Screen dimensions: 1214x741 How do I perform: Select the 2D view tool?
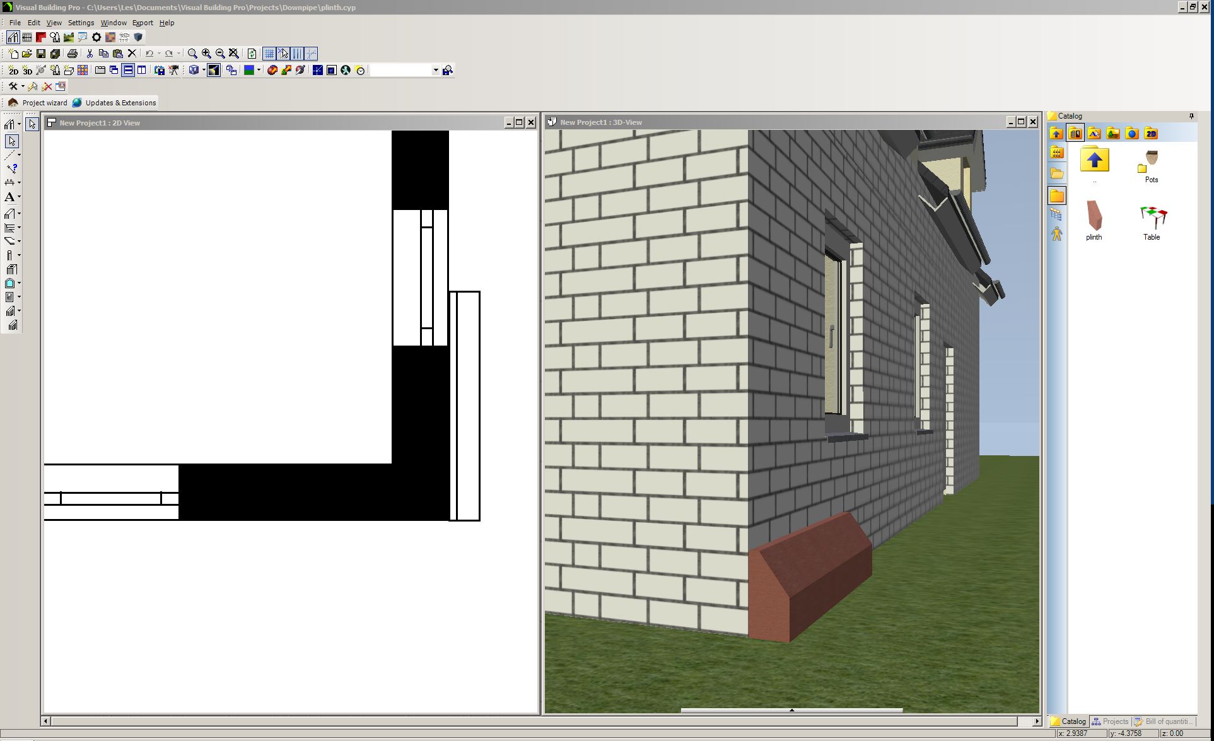(x=14, y=70)
